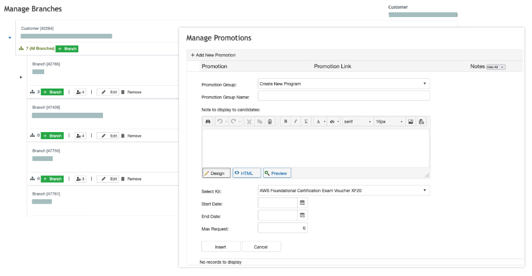Apply font color with A icon
This screenshot has height=276, width=532.
click(318, 122)
